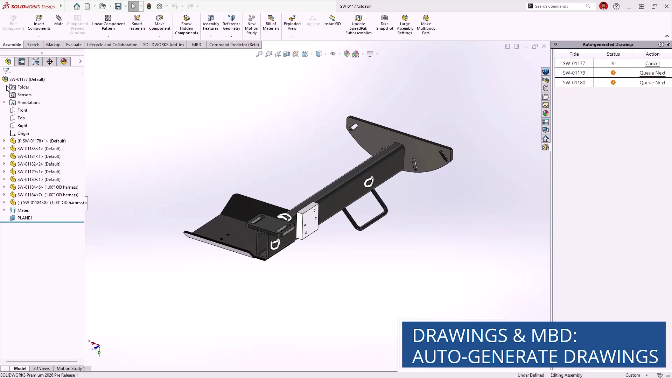Toggle Large Assembly Settings
The width and height of the screenshot is (672, 378).
(x=405, y=18)
